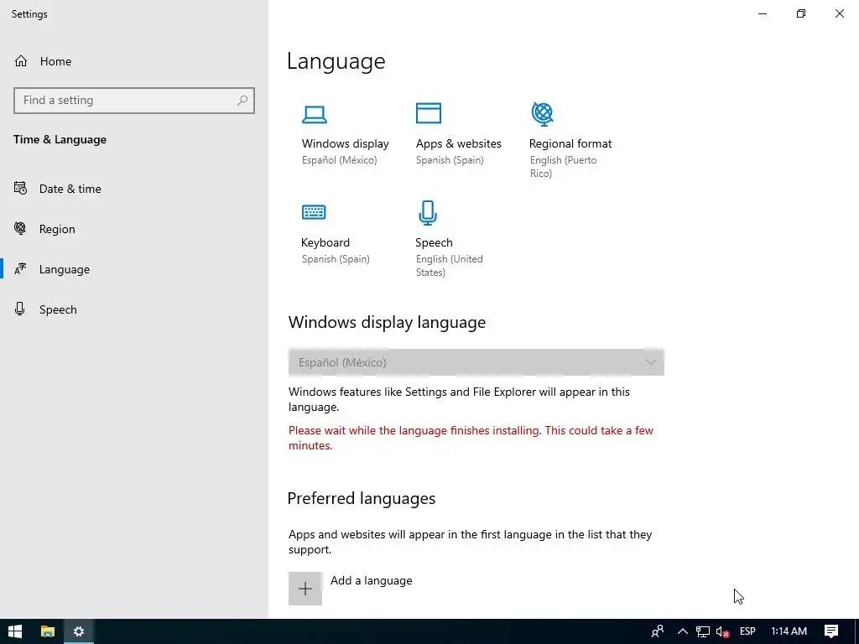
Task: Open the clock showing 1:14 AM
Action: 789,631
